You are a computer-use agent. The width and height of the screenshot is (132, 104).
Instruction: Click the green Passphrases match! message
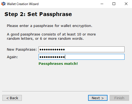(x=58, y=64)
